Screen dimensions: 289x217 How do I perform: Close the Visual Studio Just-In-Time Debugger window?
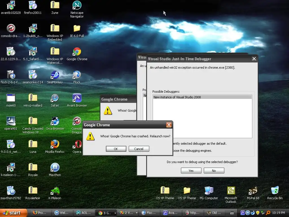pos(254,59)
